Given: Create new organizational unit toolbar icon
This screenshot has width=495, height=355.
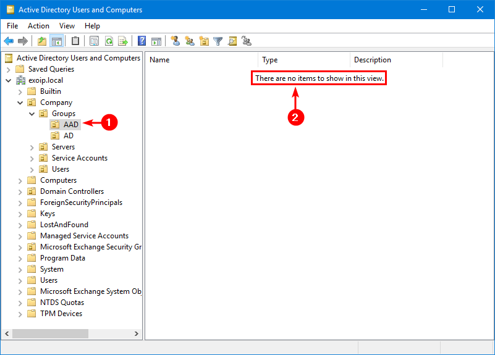Looking at the screenshot, I should (204, 41).
